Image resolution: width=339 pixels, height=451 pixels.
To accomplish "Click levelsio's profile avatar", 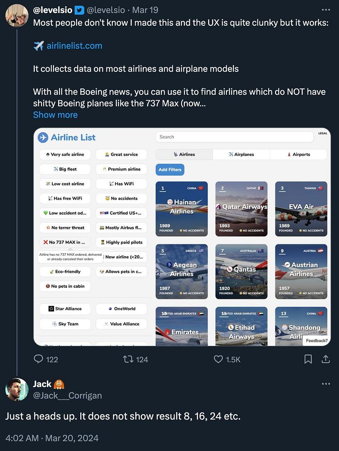I will coord(17,15).
